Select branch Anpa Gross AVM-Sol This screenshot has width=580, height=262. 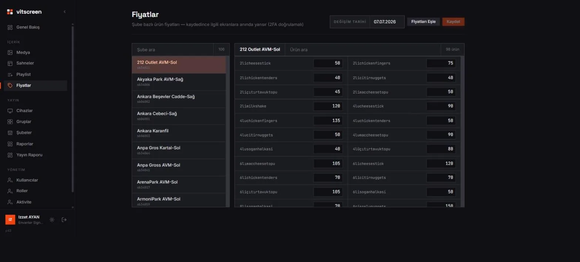(x=179, y=167)
